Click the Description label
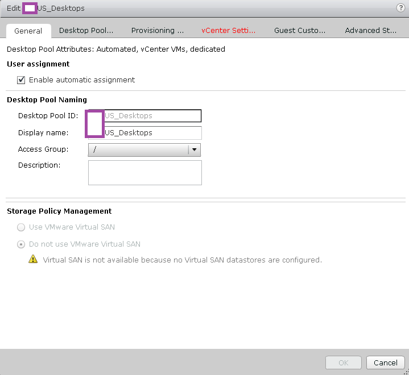The height and width of the screenshot is (375, 409). [39, 165]
